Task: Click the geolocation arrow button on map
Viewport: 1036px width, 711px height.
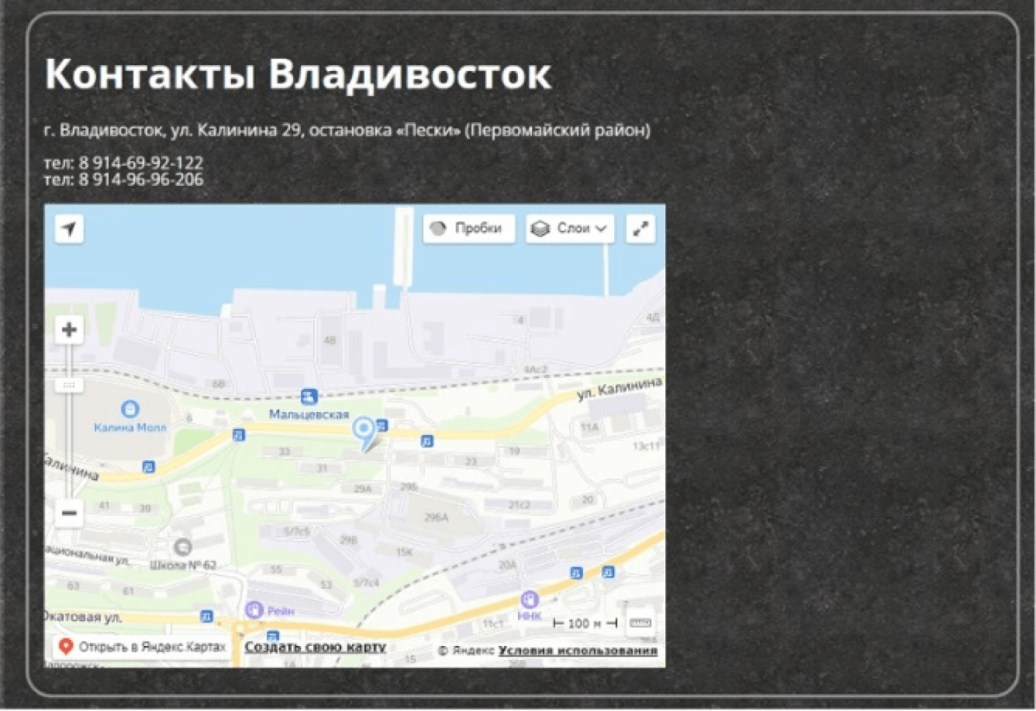Action: (69, 229)
